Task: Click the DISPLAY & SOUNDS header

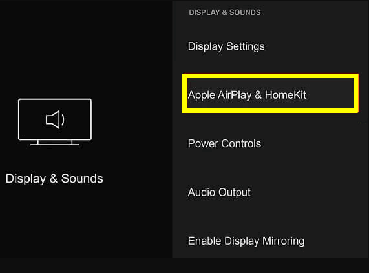Action: pos(225,12)
